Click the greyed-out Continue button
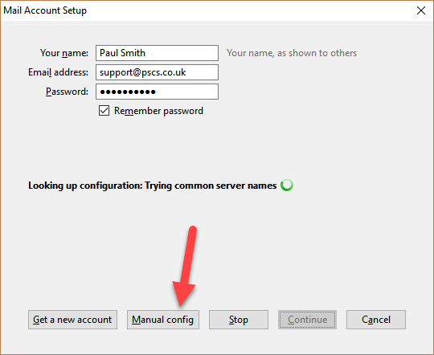434x355 pixels. click(x=307, y=320)
